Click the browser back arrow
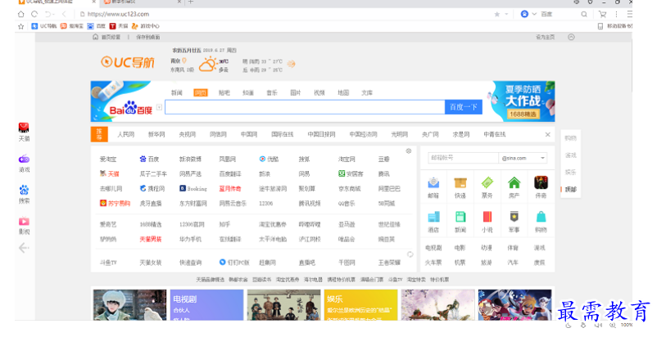The height and width of the screenshot is (337, 657). (64, 14)
